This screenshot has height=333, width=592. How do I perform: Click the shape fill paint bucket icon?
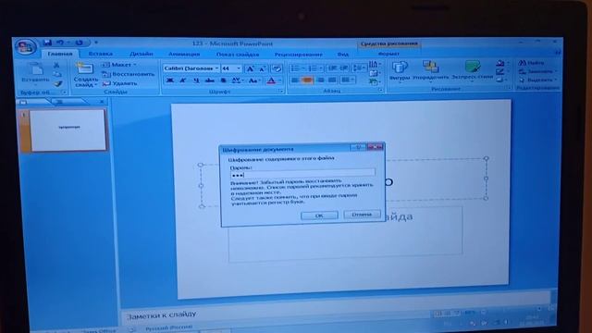pyautogui.click(x=500, y=63)
